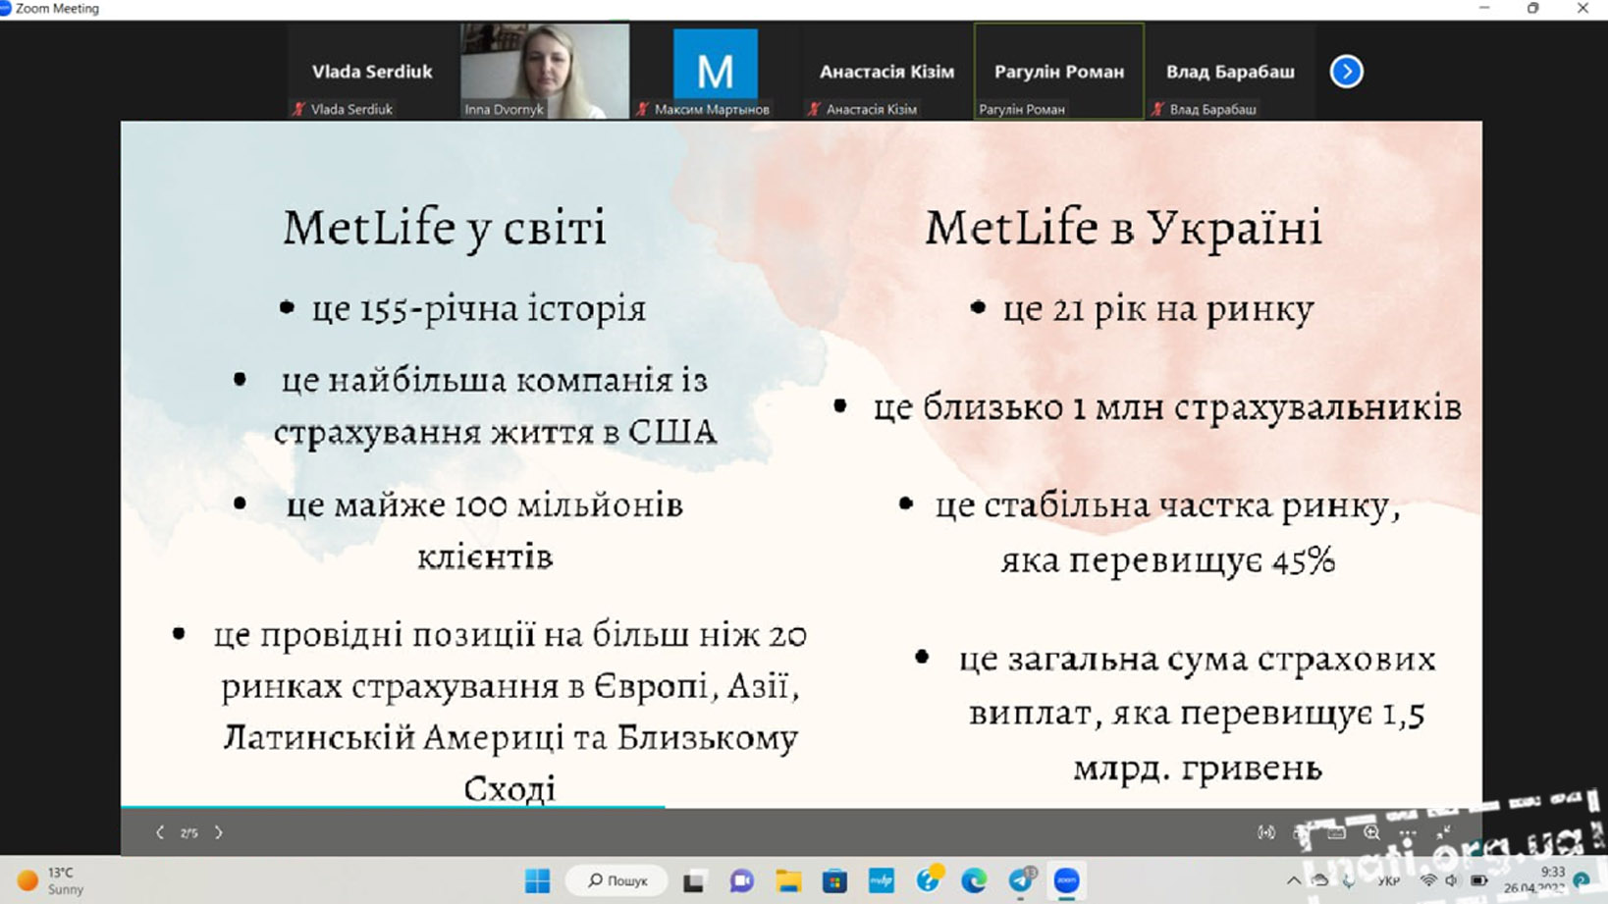
Task: Click the collapse-arrows icon on slide bar
Action: [1443, 833]
